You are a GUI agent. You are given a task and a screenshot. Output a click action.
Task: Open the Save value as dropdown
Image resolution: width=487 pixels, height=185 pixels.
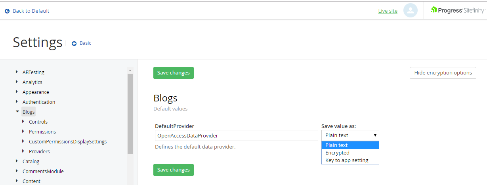(x=350, y=135)
